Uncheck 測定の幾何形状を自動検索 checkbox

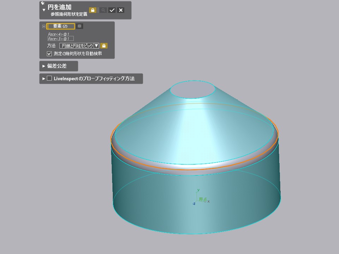click(49, 54)
